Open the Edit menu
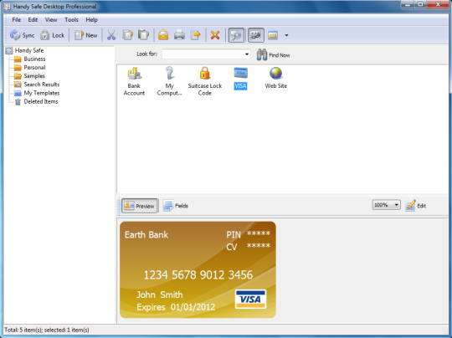Screen dimensions: 452x338 coord(33,20)
